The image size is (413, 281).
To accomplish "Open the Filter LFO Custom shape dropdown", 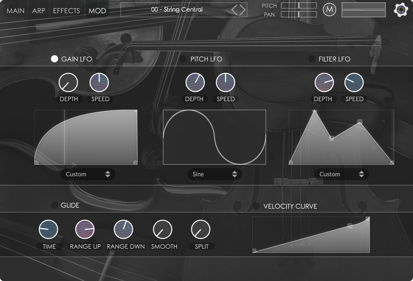I will pos(341,174).
